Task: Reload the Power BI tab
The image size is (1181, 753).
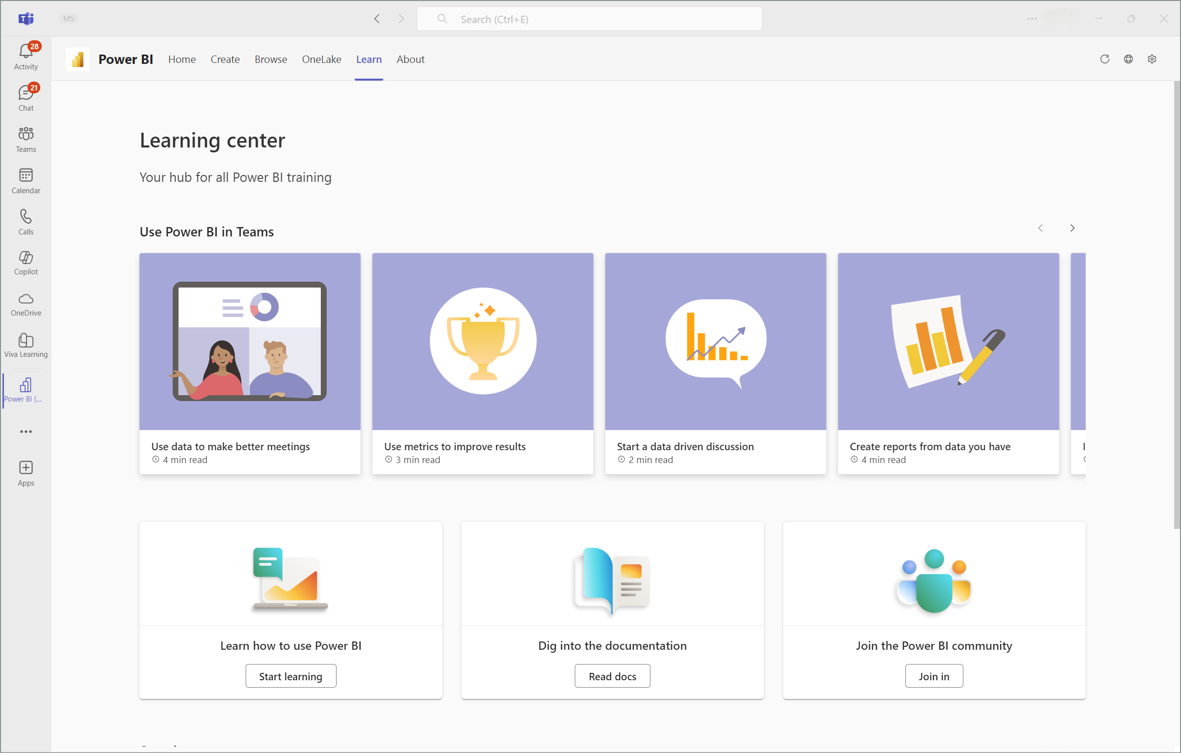Action: pyautogui.click(x=1105, y=59)
